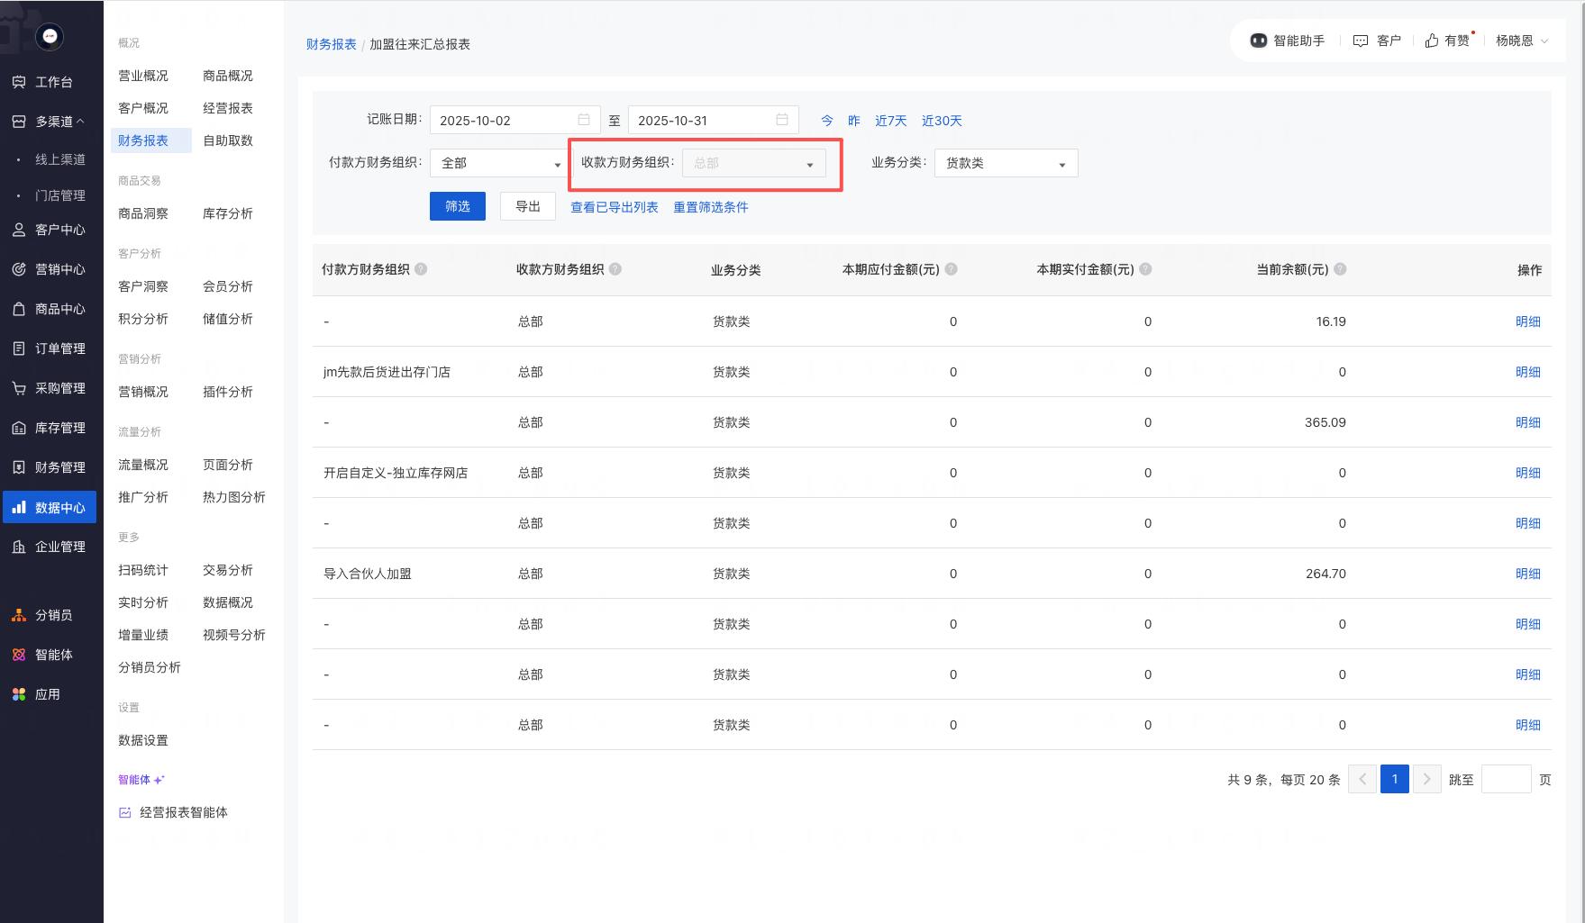Click the 有赞 thumbs-up icon
1585x923 pixels.
click(x=1432, y=41)
